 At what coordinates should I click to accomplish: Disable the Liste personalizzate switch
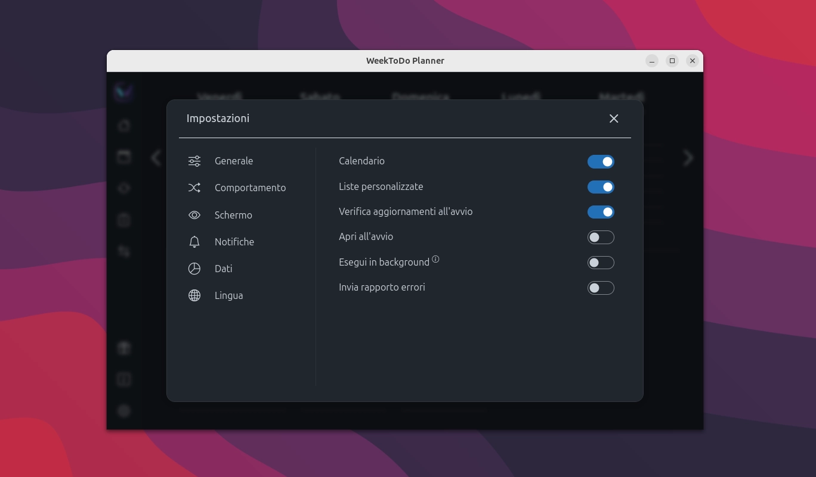click(x=601, y=187)
